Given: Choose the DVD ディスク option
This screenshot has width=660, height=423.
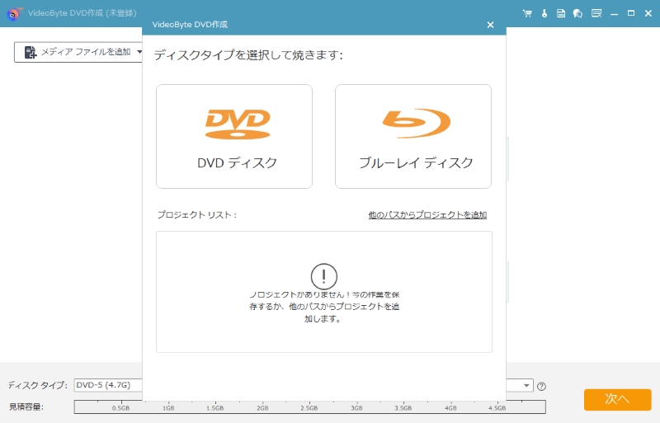Looking at the screenshot, I should [234, 136].
